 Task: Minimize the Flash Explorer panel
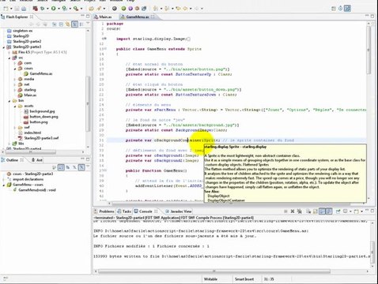click(82, 17)
